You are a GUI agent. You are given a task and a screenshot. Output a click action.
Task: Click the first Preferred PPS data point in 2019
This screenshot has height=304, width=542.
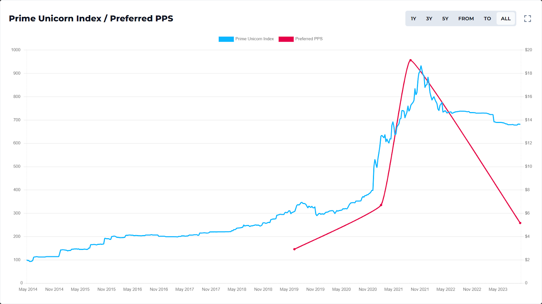click(x=294, y=249)
